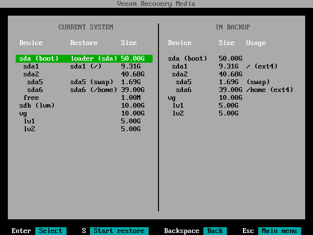Viewport: 313px width, 235px height.
Task: Click the Usage column header
Action: pos(256,43)
